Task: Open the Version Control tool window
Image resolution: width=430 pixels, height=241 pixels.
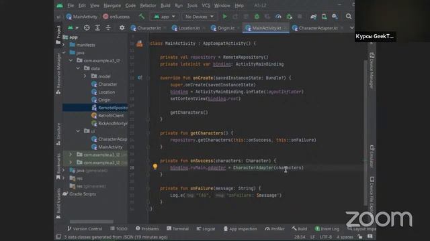Action: pos(85,229)
